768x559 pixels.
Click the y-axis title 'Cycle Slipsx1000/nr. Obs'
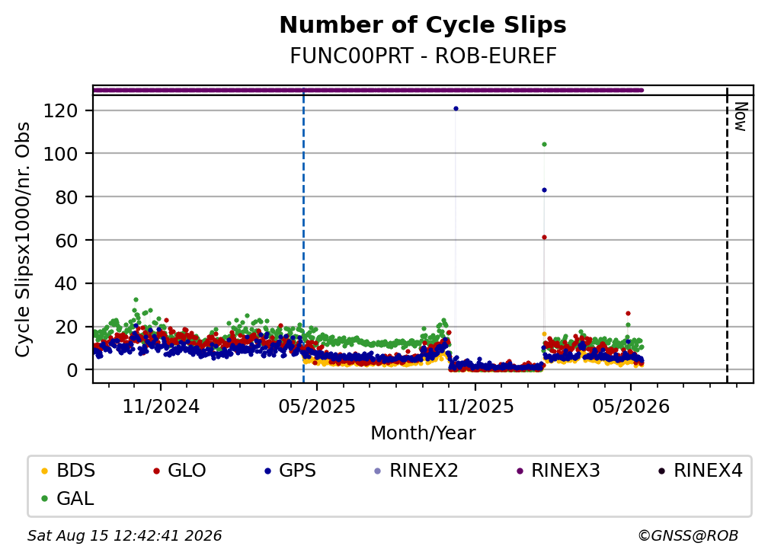coord(23,239)
